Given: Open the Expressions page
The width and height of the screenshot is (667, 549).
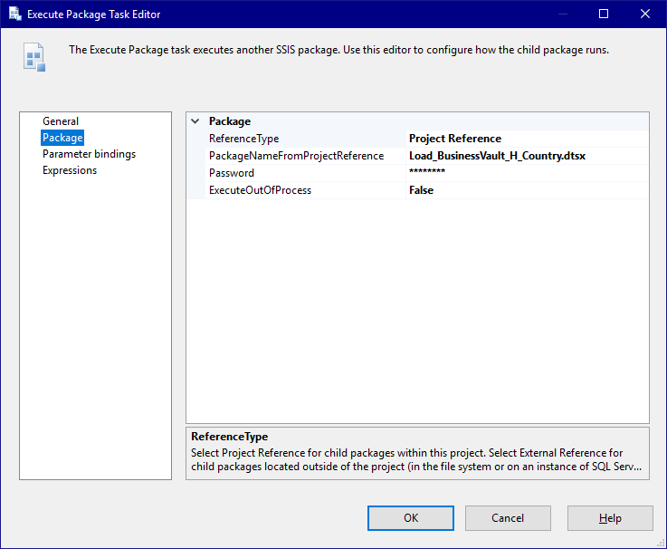Looking at the screenshot, I should click(x=70, y=170).
